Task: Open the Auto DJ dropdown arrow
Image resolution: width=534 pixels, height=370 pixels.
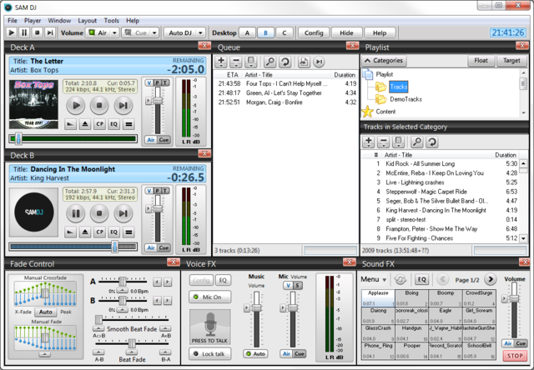Action: pos(200,33)
